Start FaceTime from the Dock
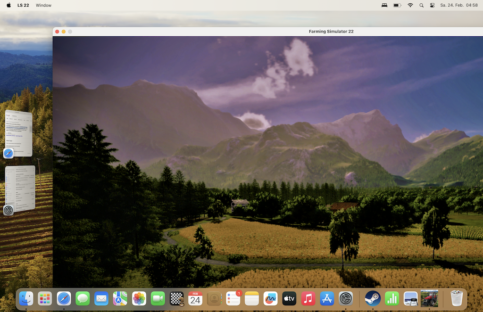The height and width of the screenshot is (312, 483). pos(158,298)
